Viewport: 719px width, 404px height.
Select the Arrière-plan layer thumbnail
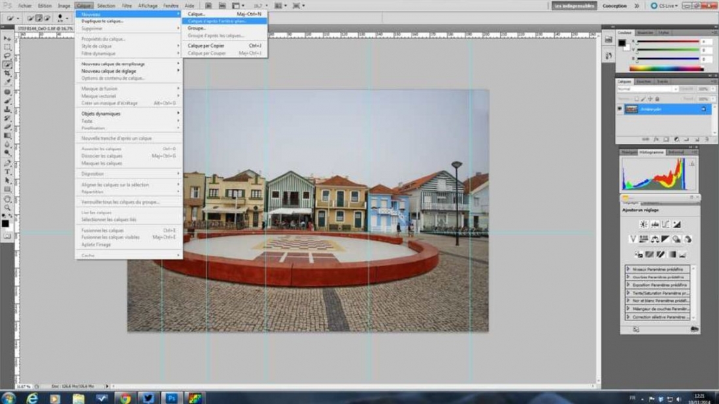click(x=631, y=109)
